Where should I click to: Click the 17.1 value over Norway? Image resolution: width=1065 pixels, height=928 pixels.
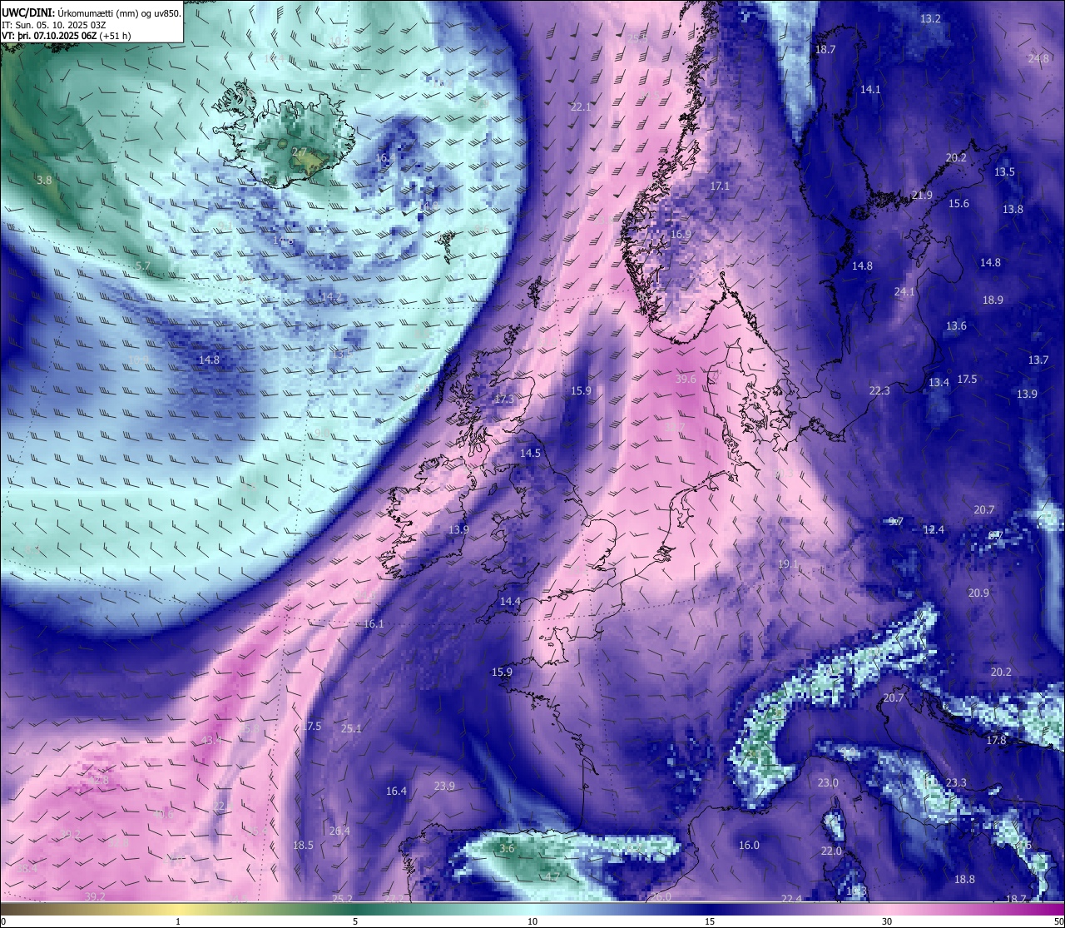point(720,186)
